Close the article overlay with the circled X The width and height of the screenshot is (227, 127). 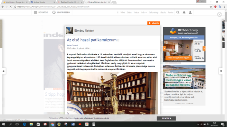click(x=220, y=14)
